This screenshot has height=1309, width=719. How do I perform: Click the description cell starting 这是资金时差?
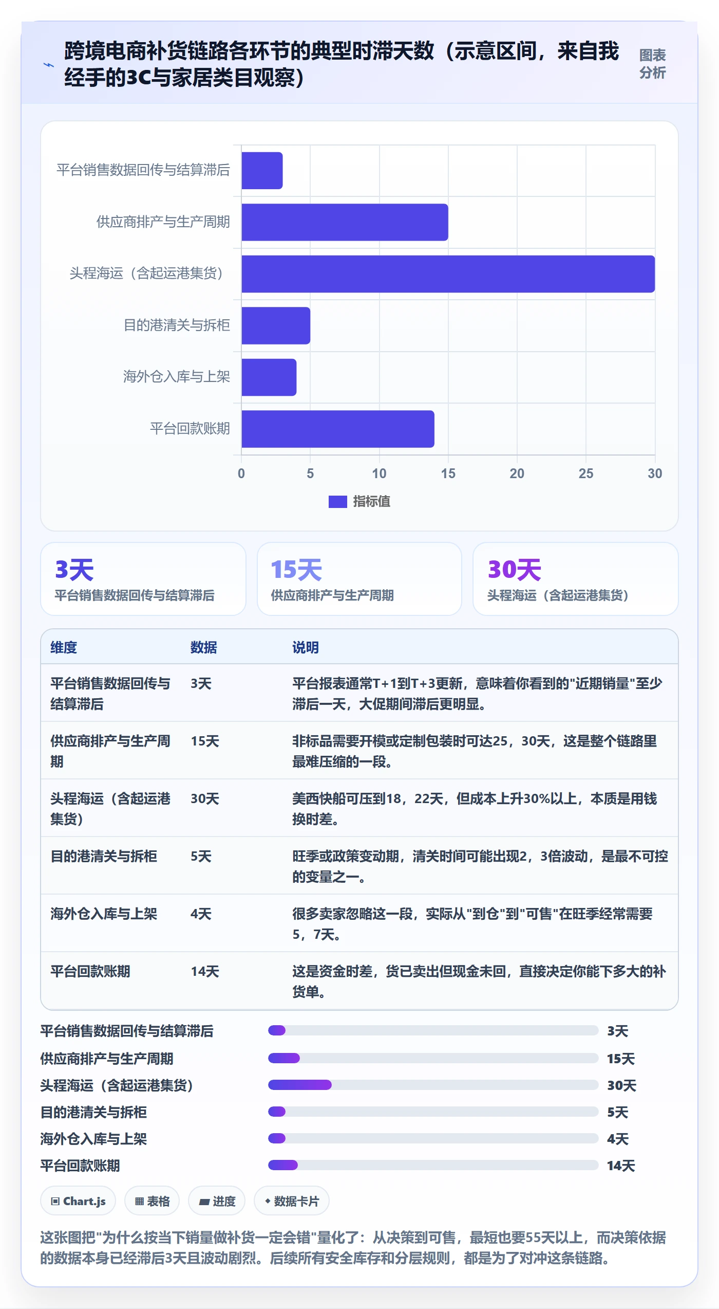click(x=479, y=981)
